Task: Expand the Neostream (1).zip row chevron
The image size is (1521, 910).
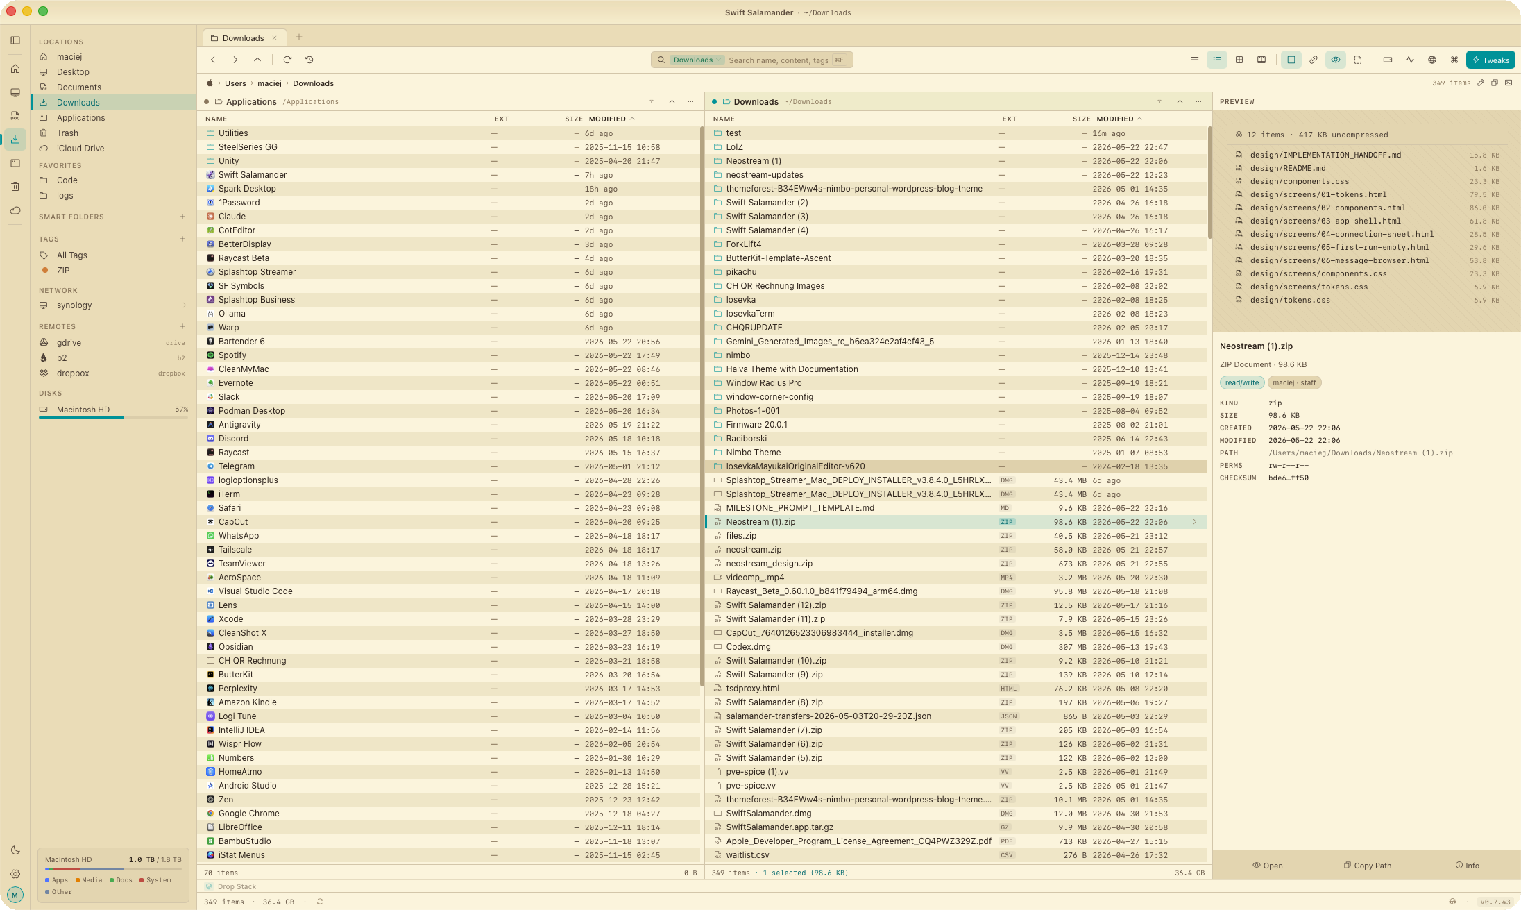Action: coord(1195,522)
